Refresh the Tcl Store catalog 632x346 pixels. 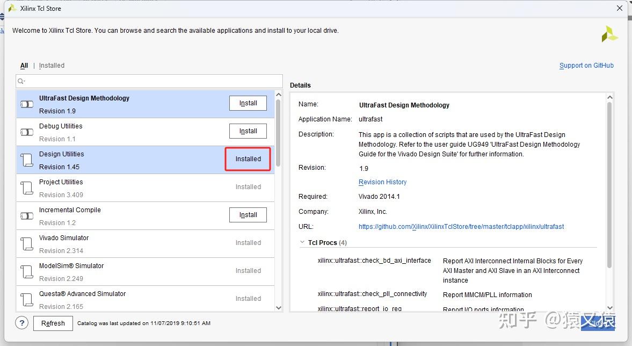pos(53,323)
